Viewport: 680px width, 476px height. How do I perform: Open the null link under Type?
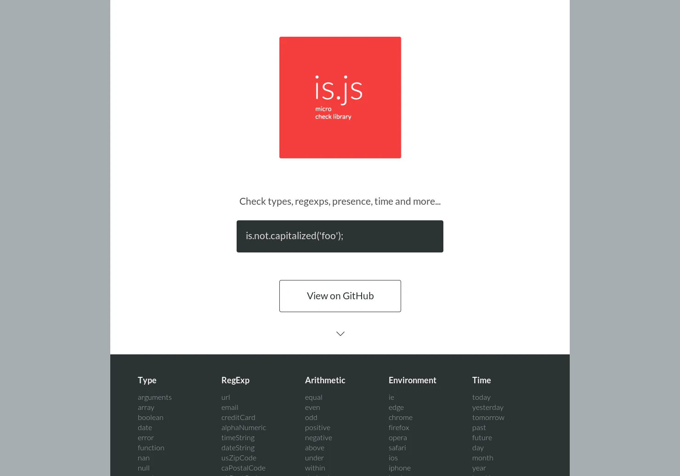(x=144, y=468)
